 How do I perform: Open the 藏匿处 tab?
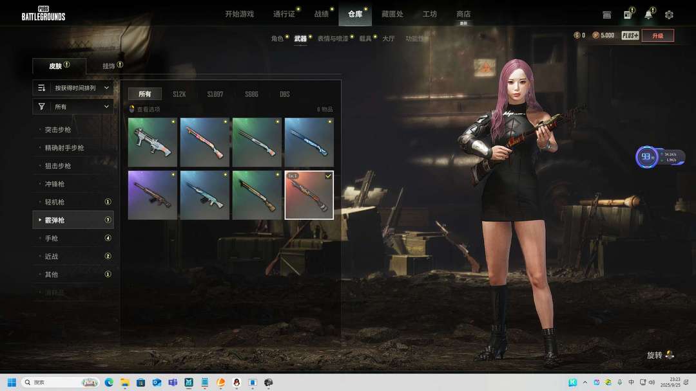392,14
